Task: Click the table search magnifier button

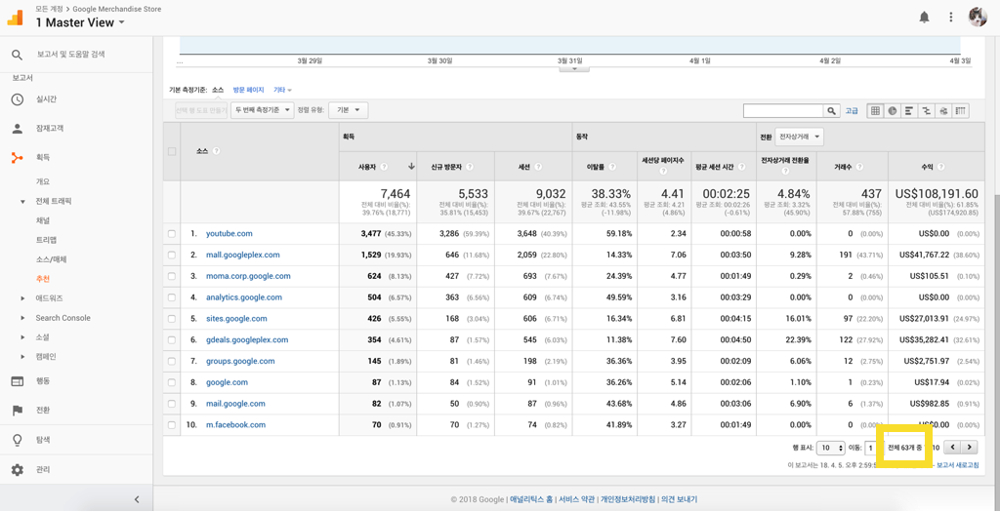Action: click(831, 111)
